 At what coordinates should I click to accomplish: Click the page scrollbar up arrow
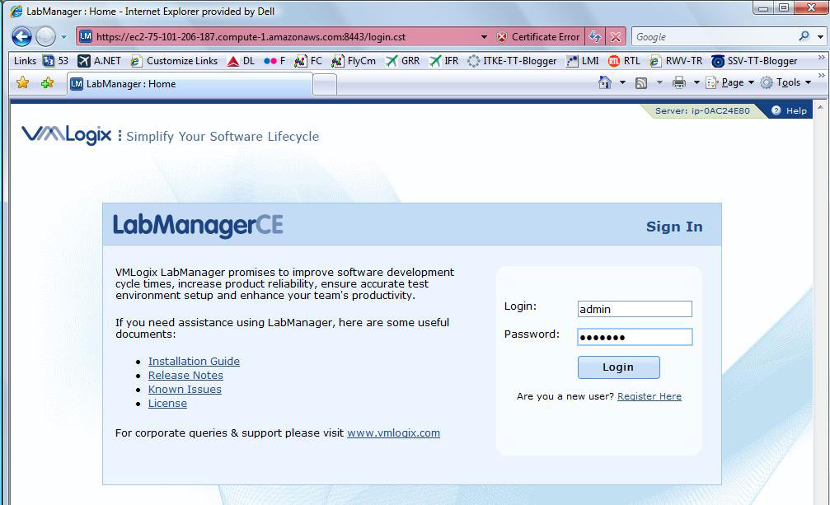[x=820, y=107]
